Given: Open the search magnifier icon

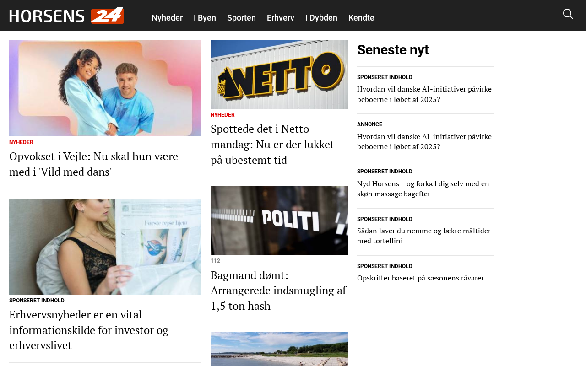Looking at the screenshot, I should pyautogui.click(x=568, y=14).
